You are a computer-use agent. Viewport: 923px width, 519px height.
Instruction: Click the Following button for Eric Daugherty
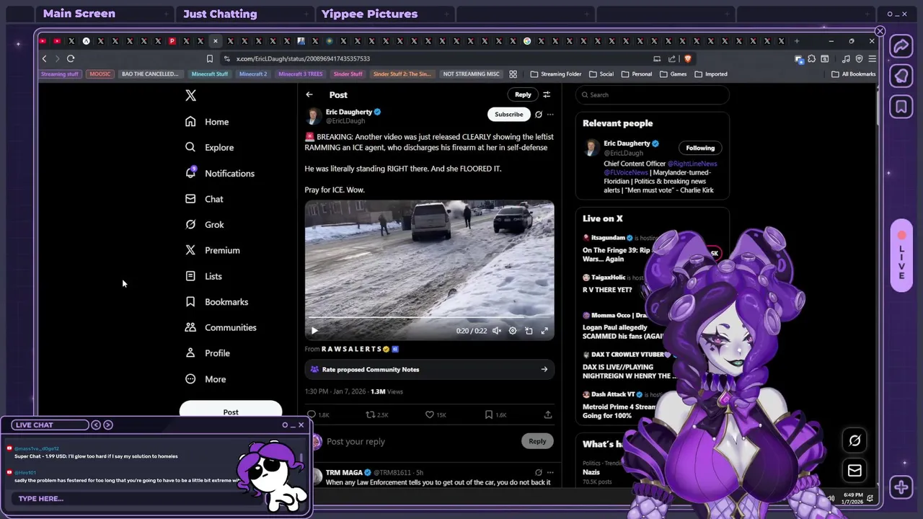[700, 148]
